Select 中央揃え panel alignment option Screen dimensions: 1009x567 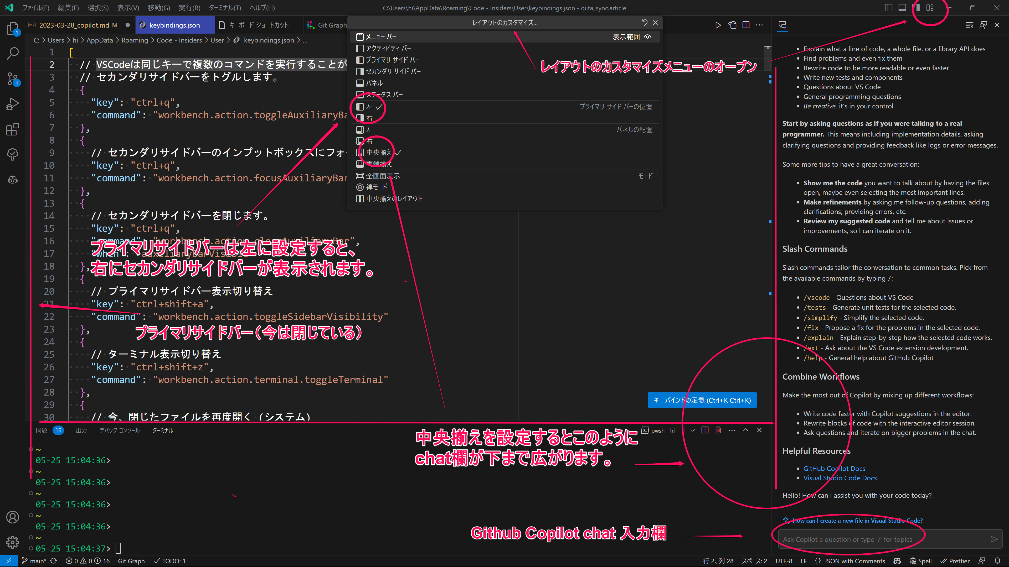(378, 152)
